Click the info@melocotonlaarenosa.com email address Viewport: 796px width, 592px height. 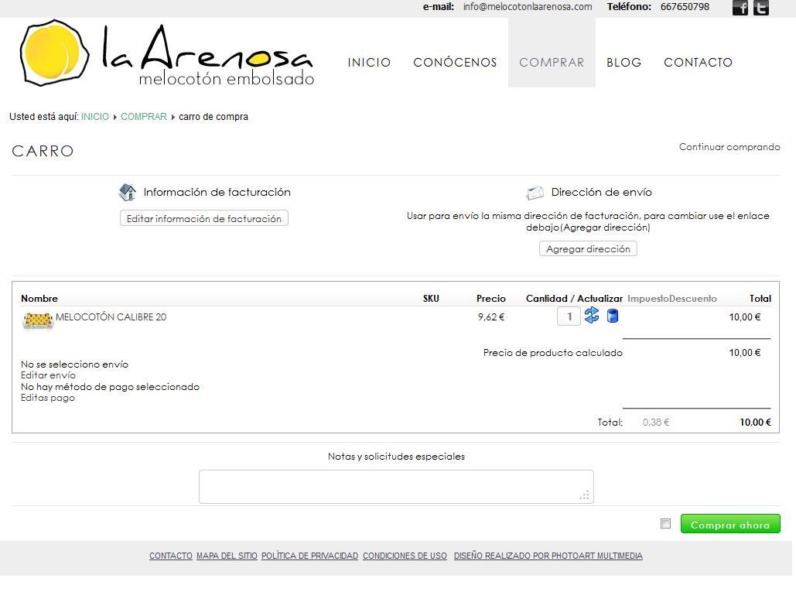(x=528, y=7)
